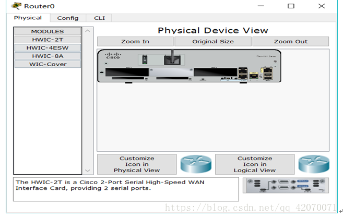The image size is (343, 218).
Task: Click the router icon beside Logical View button
Action: click(x=314, y=164)
